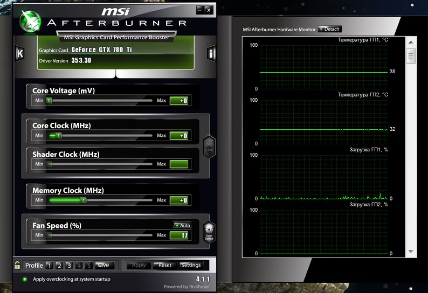Click the Core Voltage +0 value field

tap(179, 101)
